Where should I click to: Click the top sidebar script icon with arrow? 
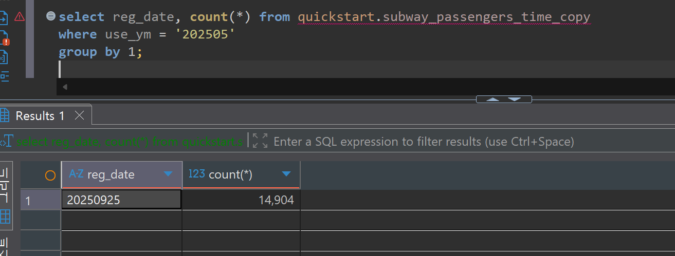point(4,19)
